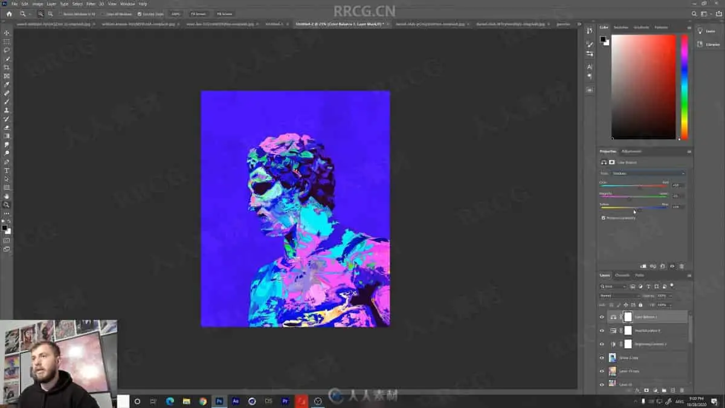Open the Filter menu
This screenshot has height=408, width=725.
(x=91, y=4)
